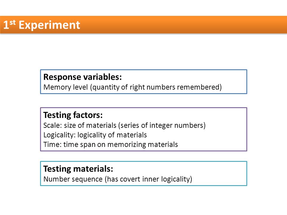This screenshot has height=215, width=287.
Task: Click the 'Response variables:' heading
Action: pyautogui.click(x=83, y=77)
